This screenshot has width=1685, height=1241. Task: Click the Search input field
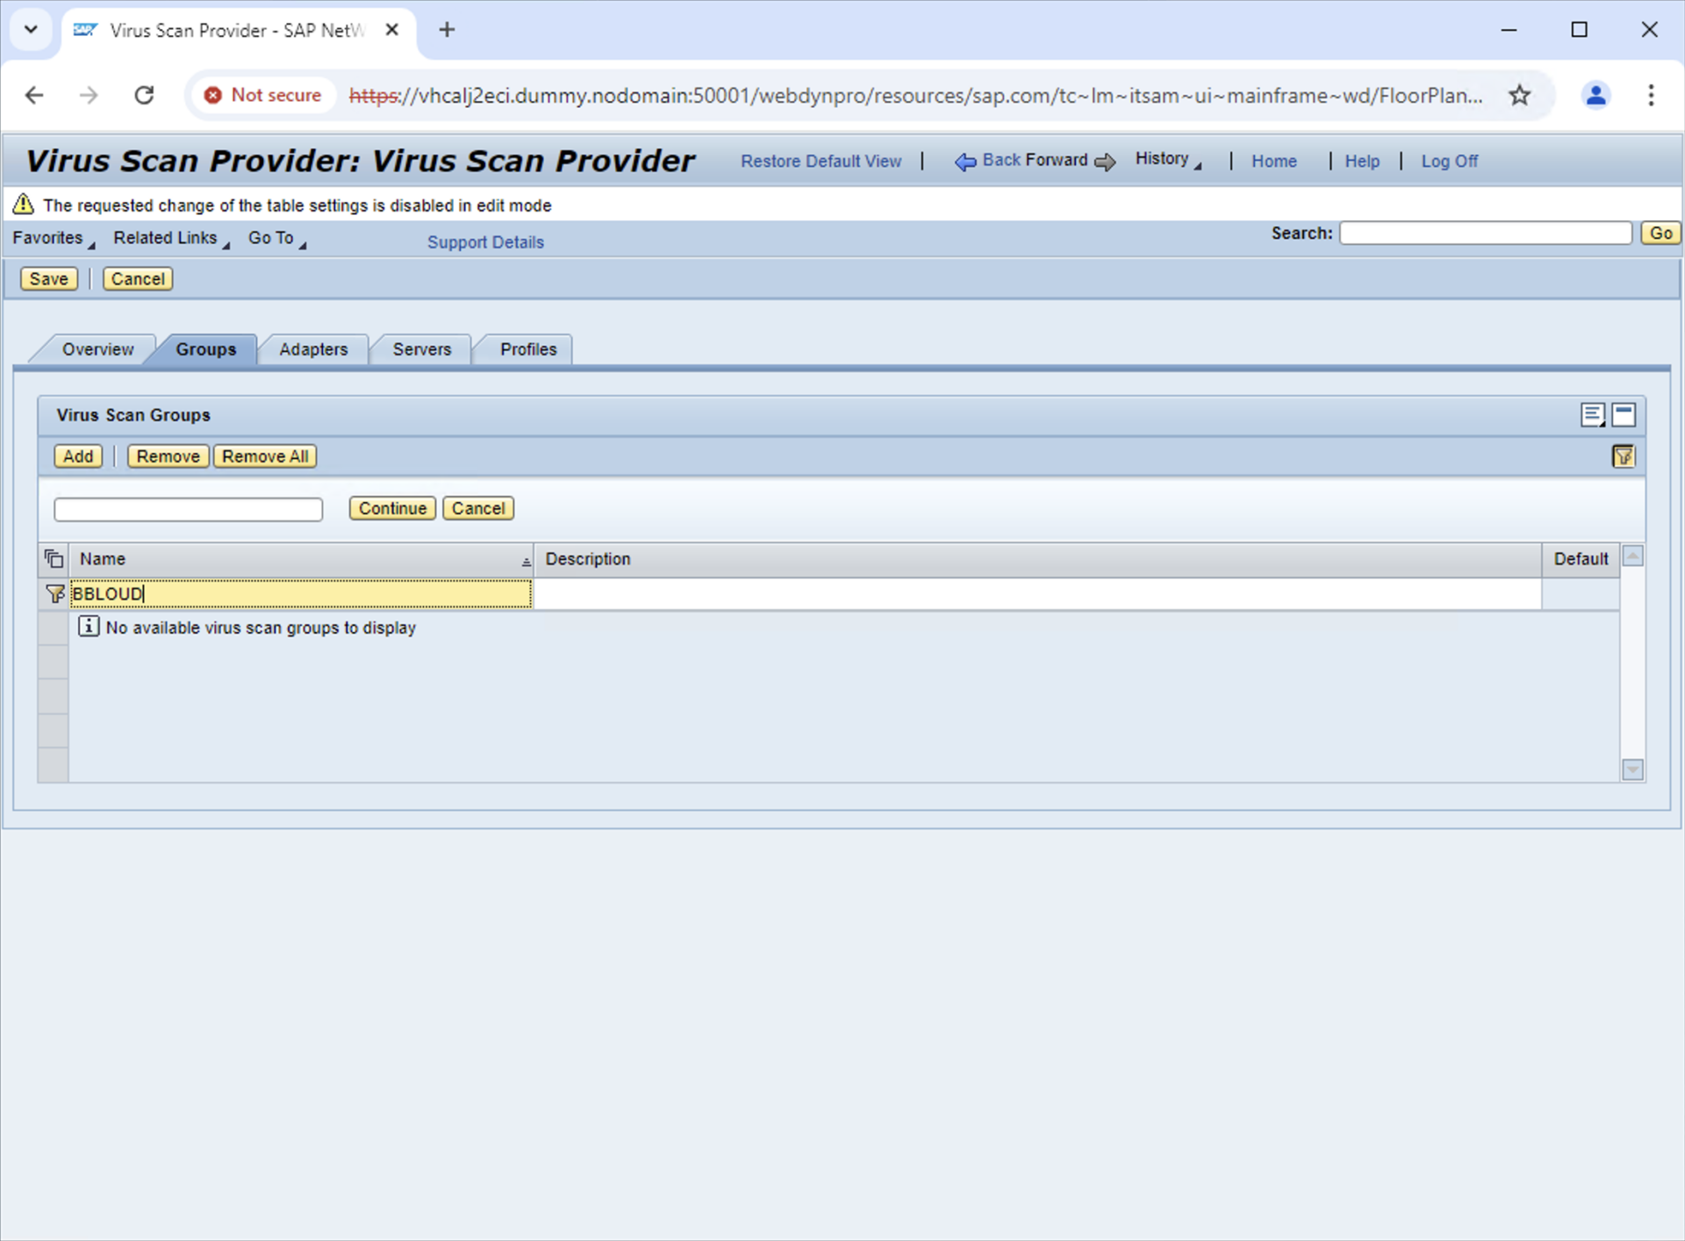pyautogui.click(x=1485, y=233)
